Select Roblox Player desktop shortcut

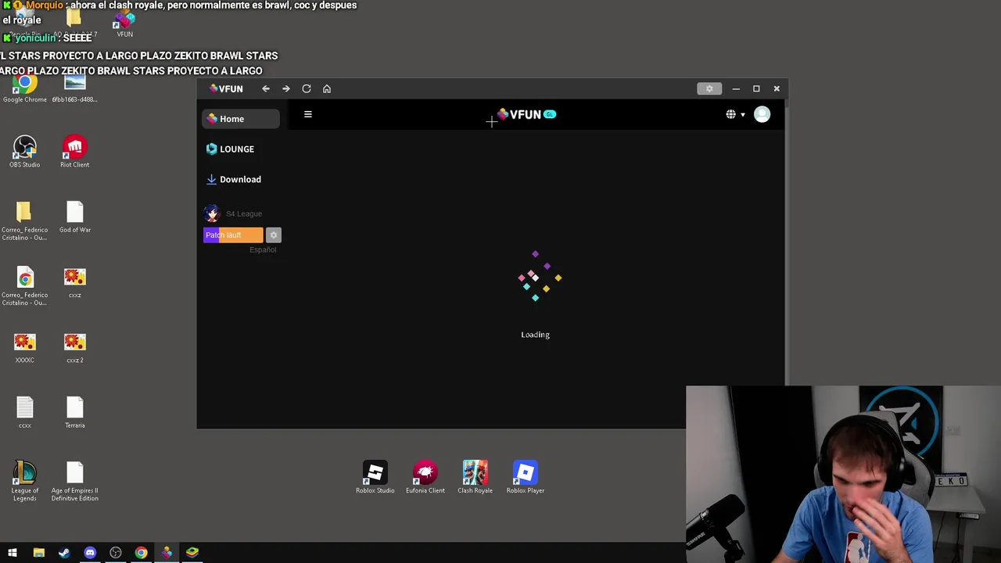[526, 477]
